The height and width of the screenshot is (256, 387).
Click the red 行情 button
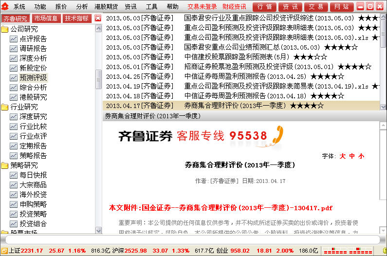[x=265, y=7]
